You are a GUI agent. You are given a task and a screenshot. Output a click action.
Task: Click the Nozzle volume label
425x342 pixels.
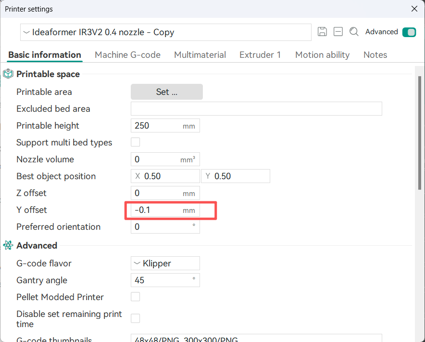coord(45,159)
